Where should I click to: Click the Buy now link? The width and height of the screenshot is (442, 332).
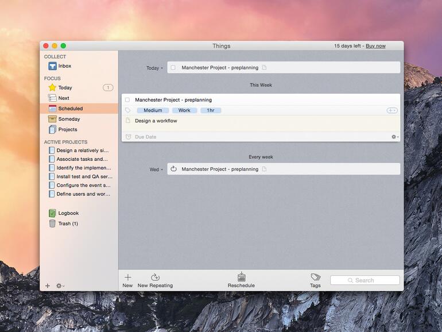coord(375,46)
